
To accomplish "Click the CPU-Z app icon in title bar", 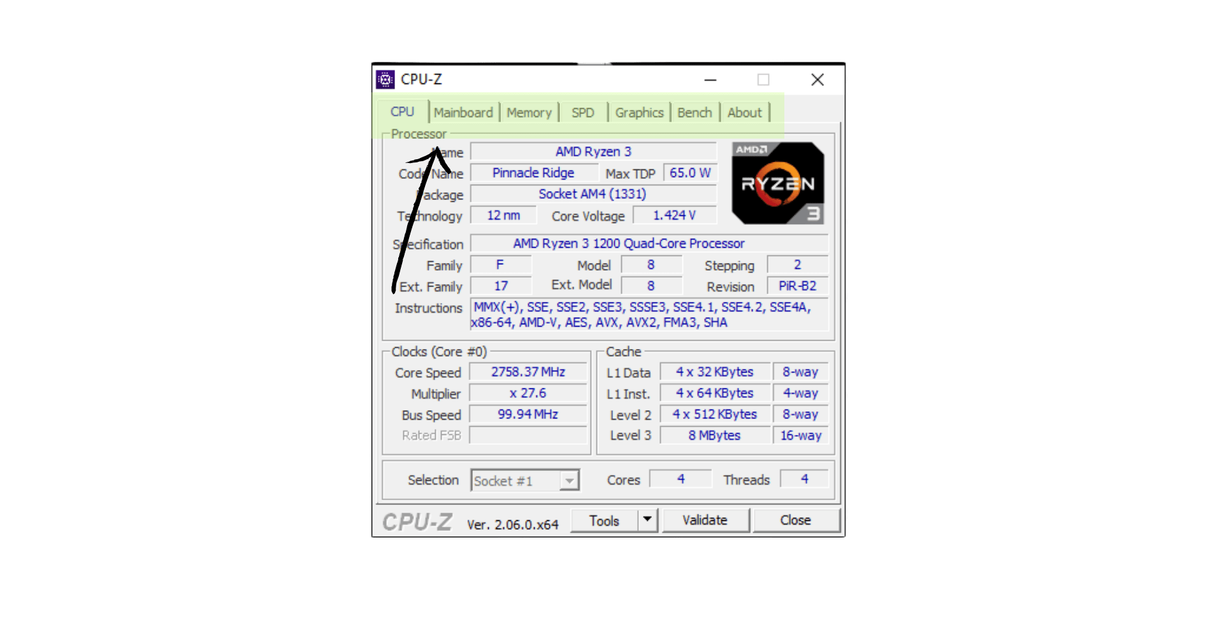I will click(385, 80).
